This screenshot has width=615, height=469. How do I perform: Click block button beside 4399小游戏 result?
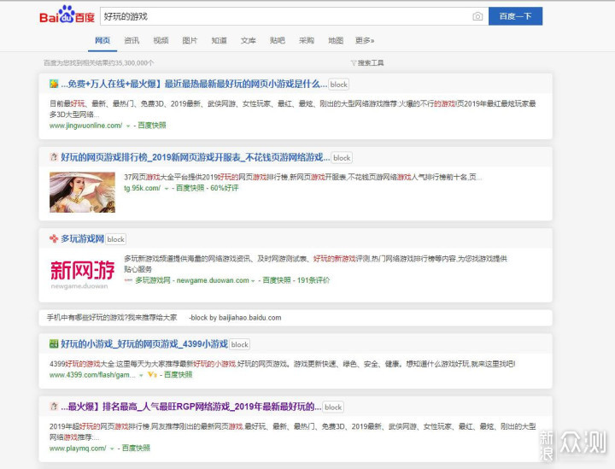240,344
